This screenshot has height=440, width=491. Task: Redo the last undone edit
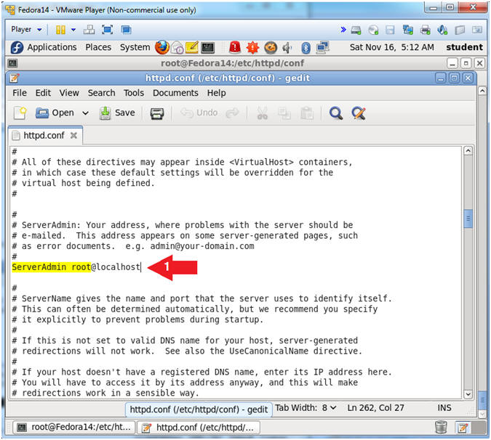point(232,113)
